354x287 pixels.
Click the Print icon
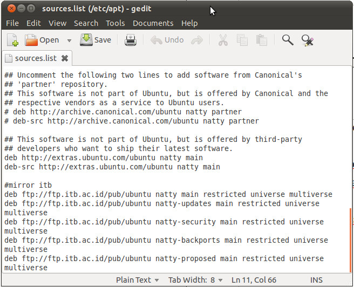click(x=130, y=40)
